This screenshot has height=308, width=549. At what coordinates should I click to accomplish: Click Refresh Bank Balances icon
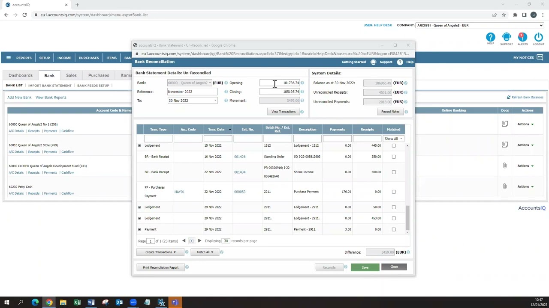coord(509,97)
